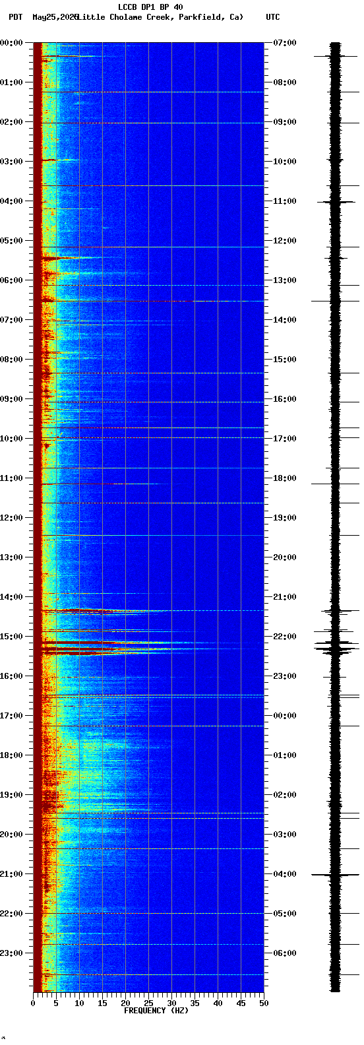
Task: Click the "16:00" label on PDT axis
Action: tap(11, 676)
